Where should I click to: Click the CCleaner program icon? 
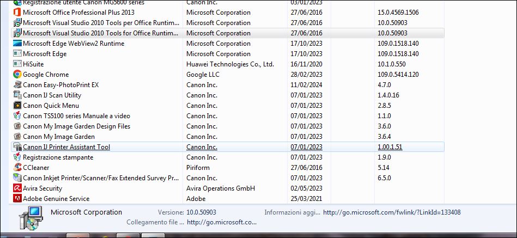coord(17,168)
